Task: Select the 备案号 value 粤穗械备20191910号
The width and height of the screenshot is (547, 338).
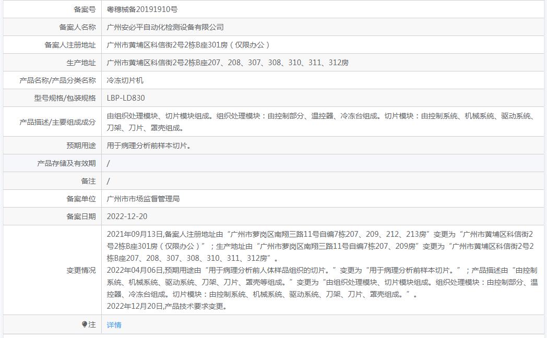Action: 142,9
